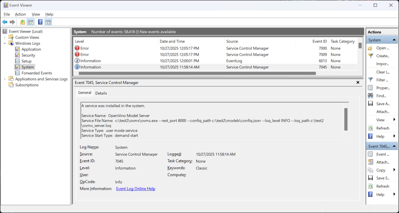Switch to the Details tab
The height and width of the screenshot is (213, 399).
pyautogui.click(x=101, y=93)
